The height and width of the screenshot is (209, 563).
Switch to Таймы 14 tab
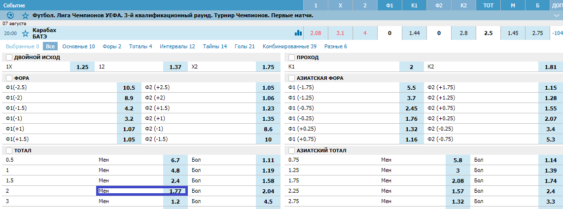[x=215, y=46]
